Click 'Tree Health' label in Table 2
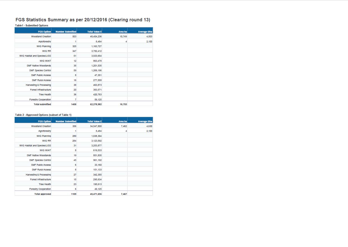The image size is (348, 247). coord(45,184)
